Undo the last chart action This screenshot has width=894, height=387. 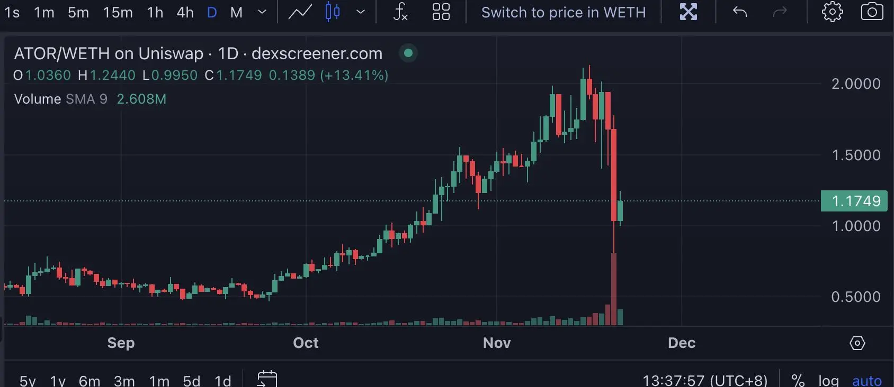coord(740,12)
